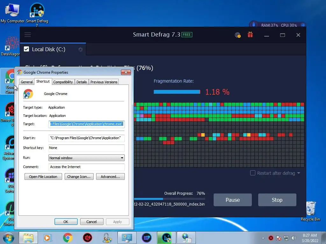Open the Smart Defrag hamburger menu
The image size is (326, 244).
click(x=27, y=34)
